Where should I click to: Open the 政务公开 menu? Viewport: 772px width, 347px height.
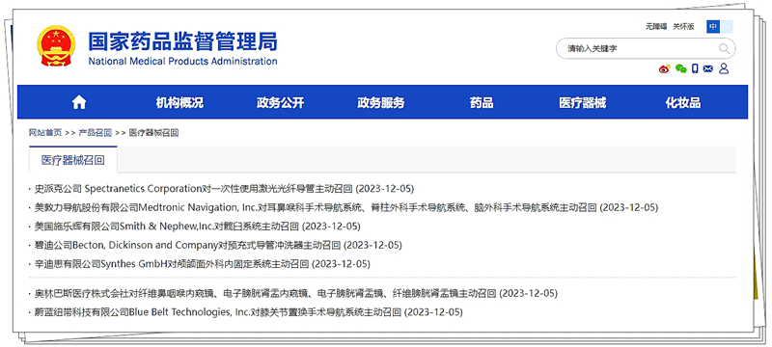click(280, 103)
